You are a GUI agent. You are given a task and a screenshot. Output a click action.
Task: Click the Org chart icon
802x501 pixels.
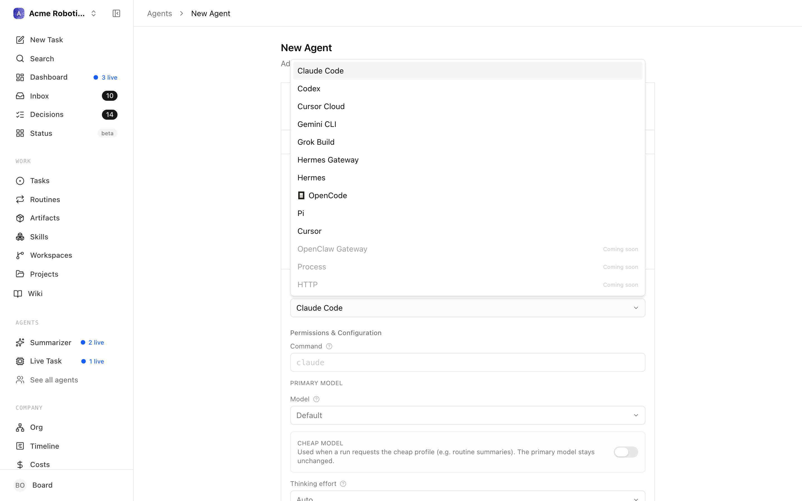pos(20,428)
